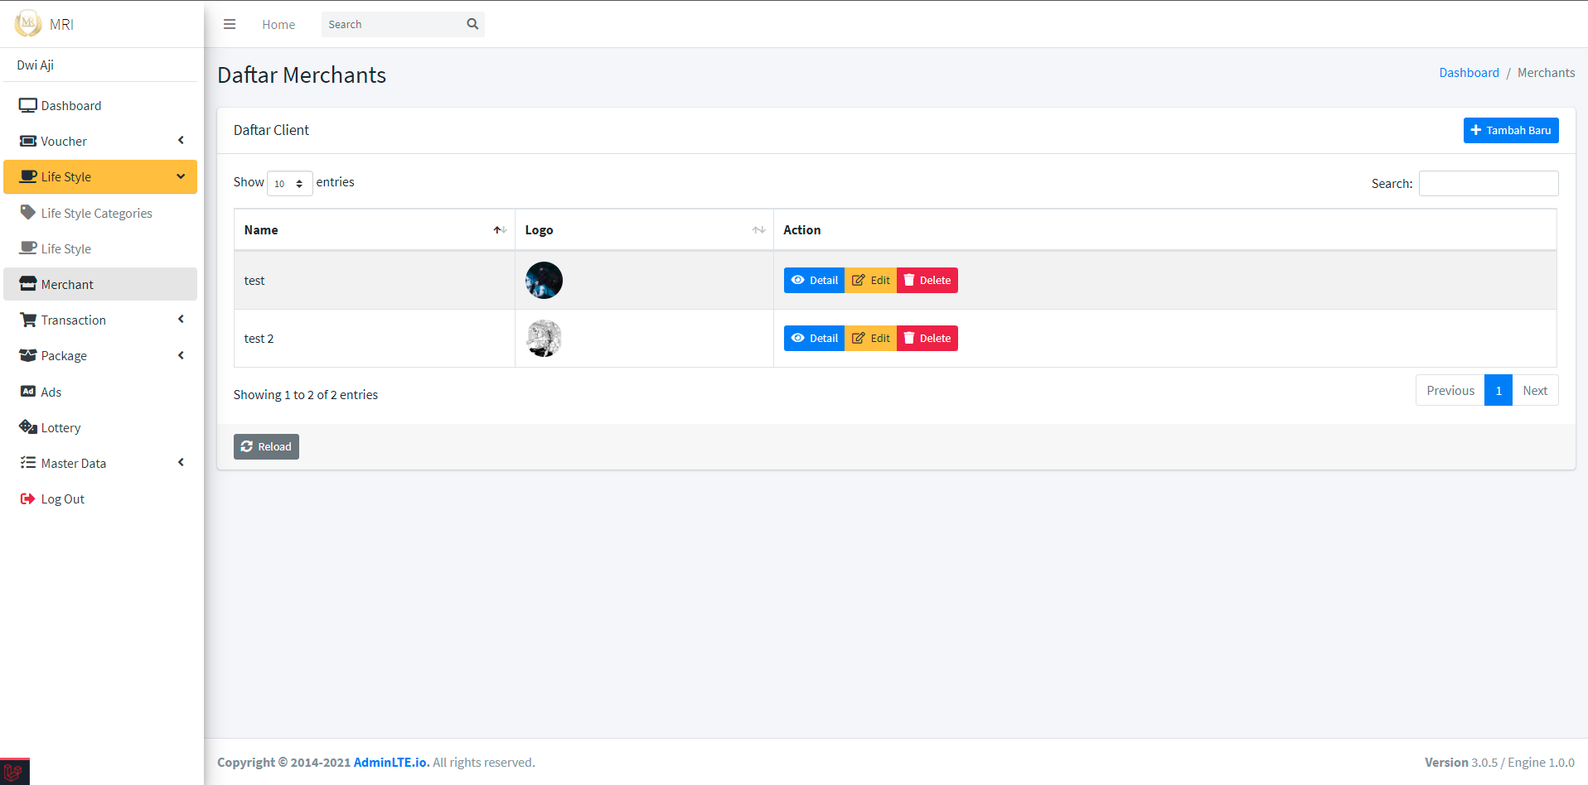Collapse the Life Style menu chevron

point(181,176)
